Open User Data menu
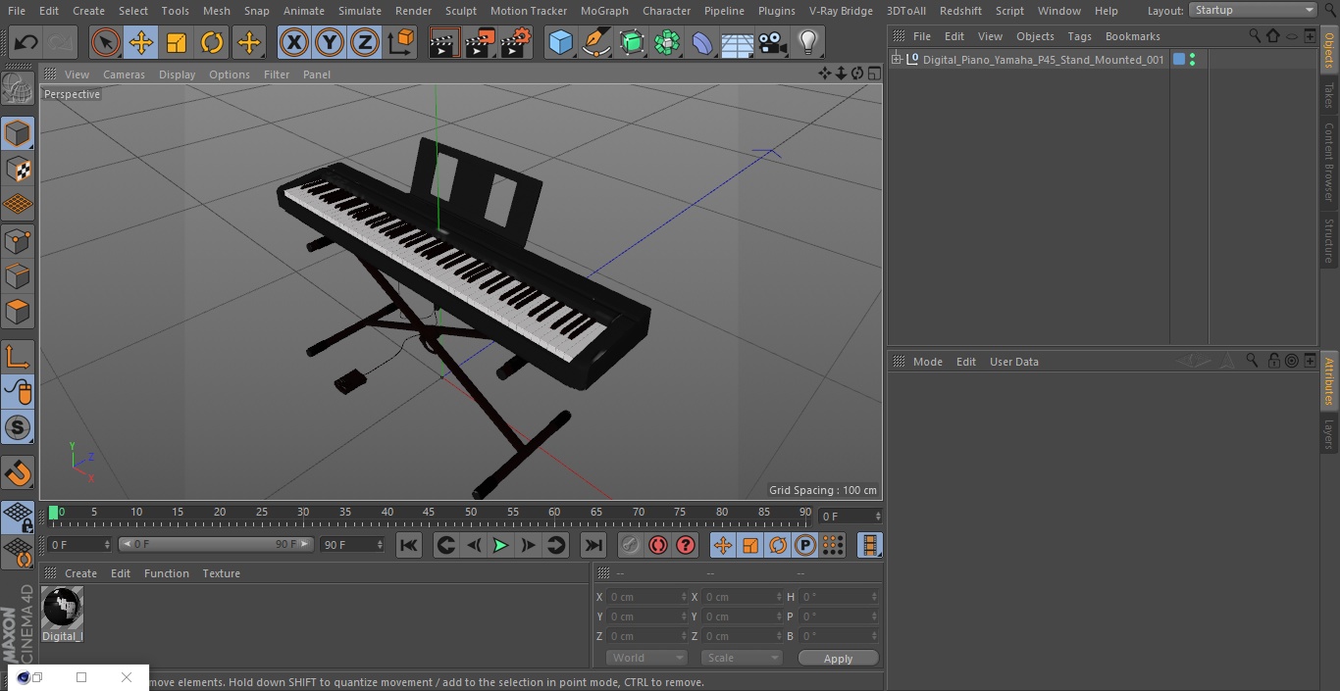Image resolution: width=1340 pixels, height=691 pixels. pos(1013,362)
